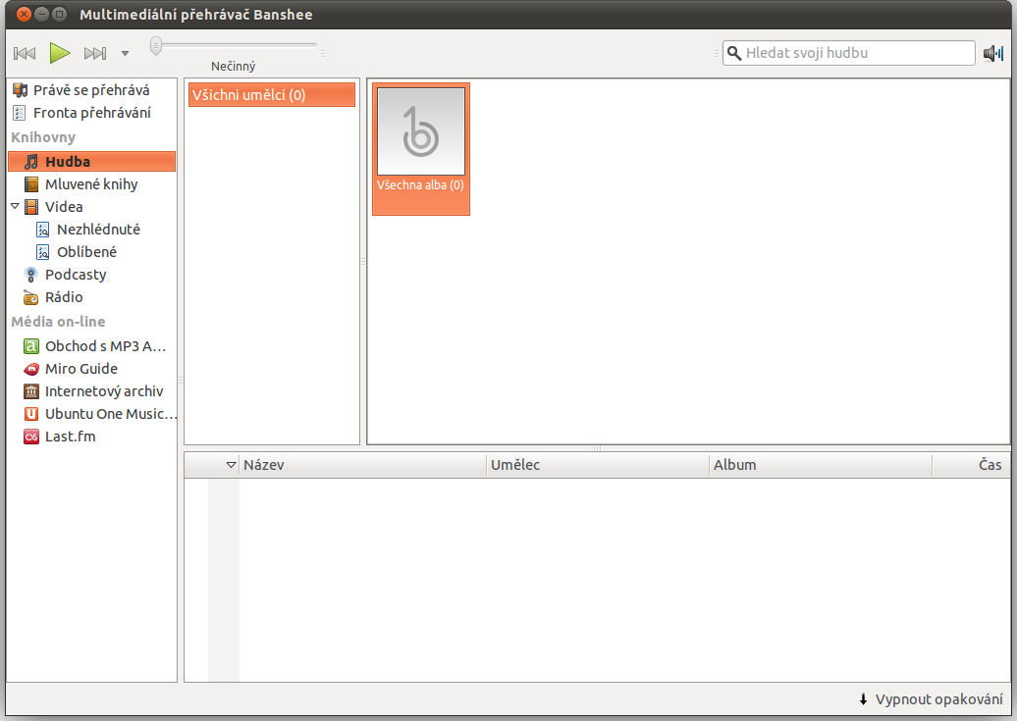1017x721 pixels.
Task: Click the sort arrow triangle before Název
Action: tap(231, 465)
